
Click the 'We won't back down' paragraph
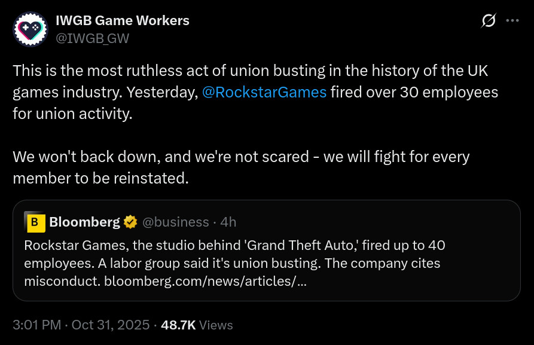tap(239, 167)
